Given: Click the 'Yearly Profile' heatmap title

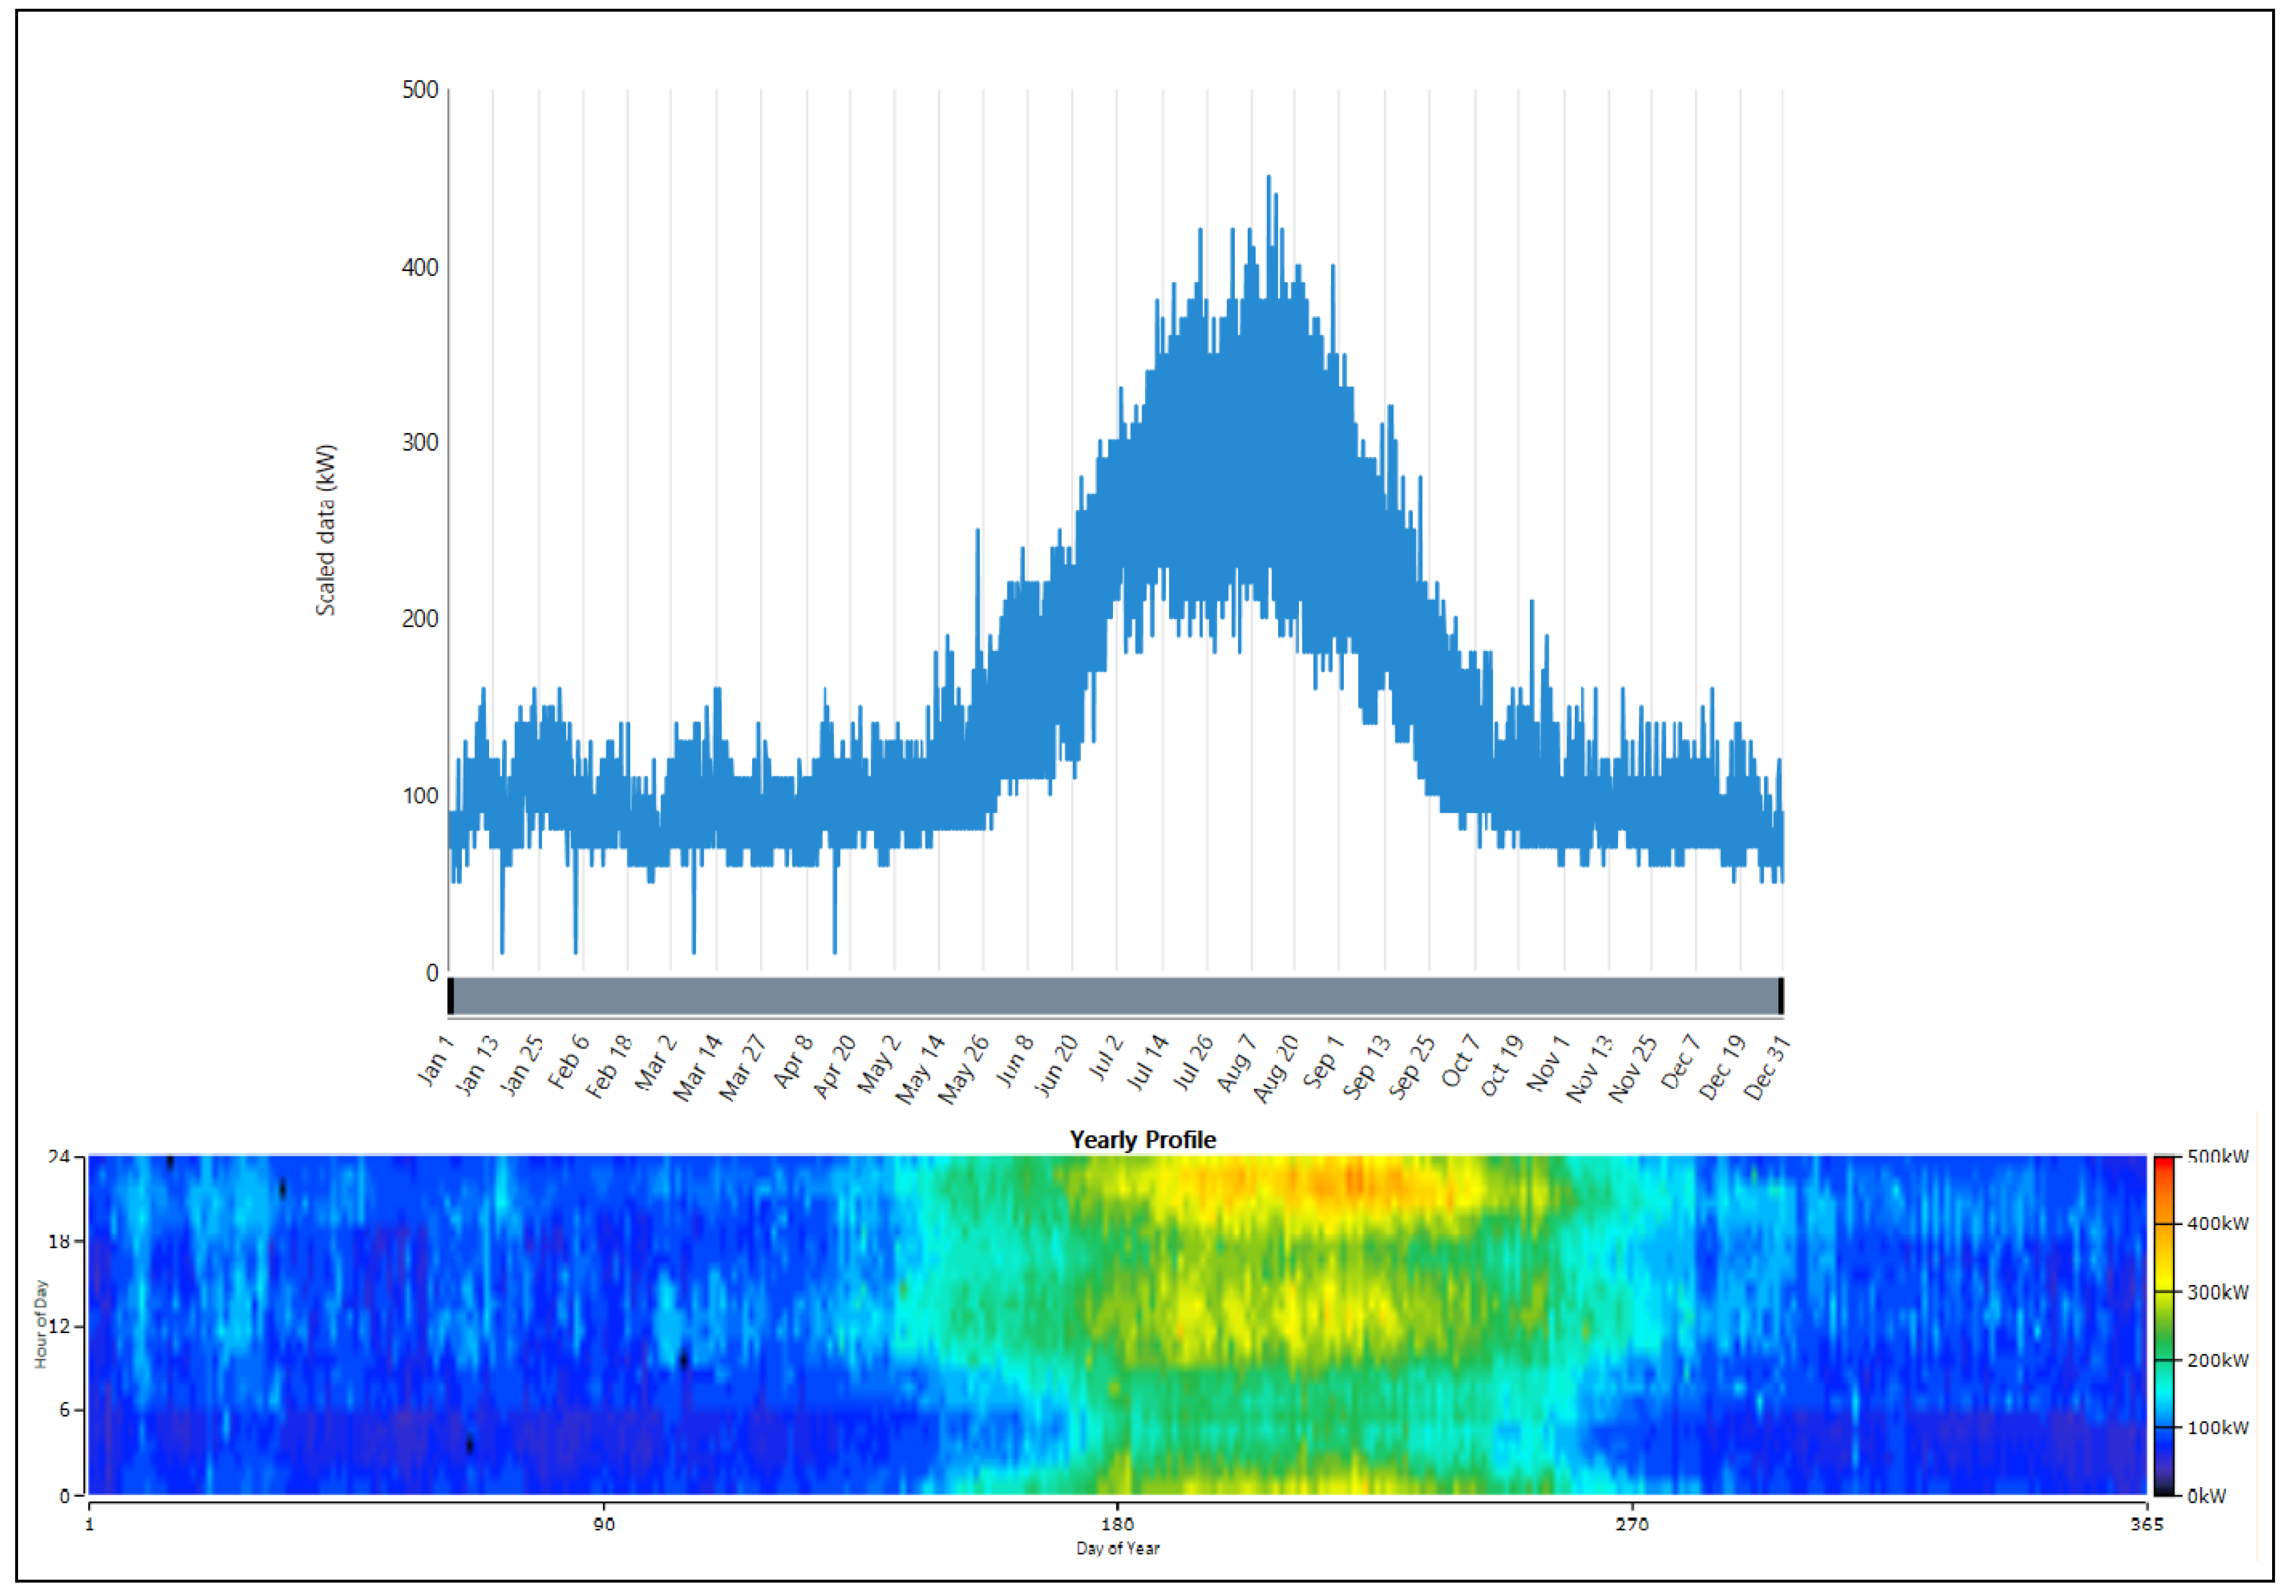Looking at the screenshot, I should click(1142, 1140).
